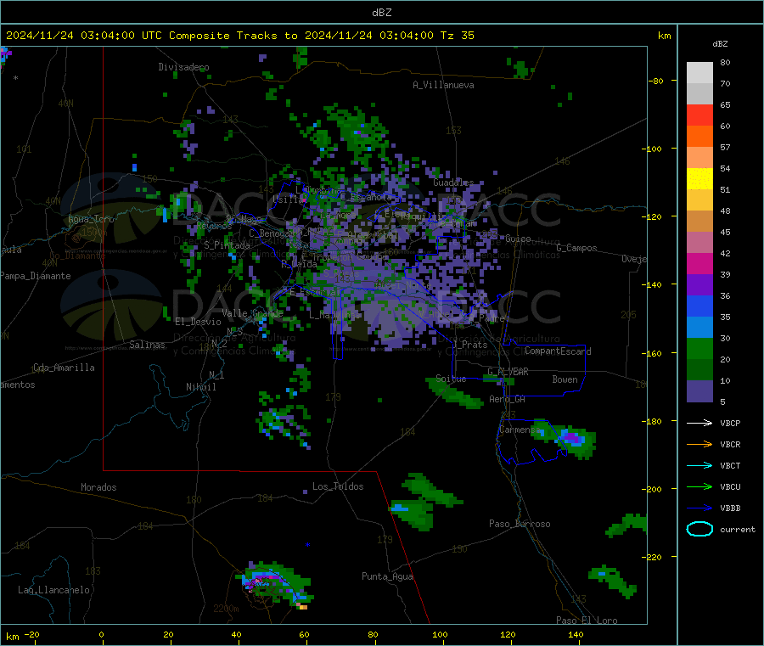Click the Goico map label
This screenshot has width=764, height=646.
518,239
